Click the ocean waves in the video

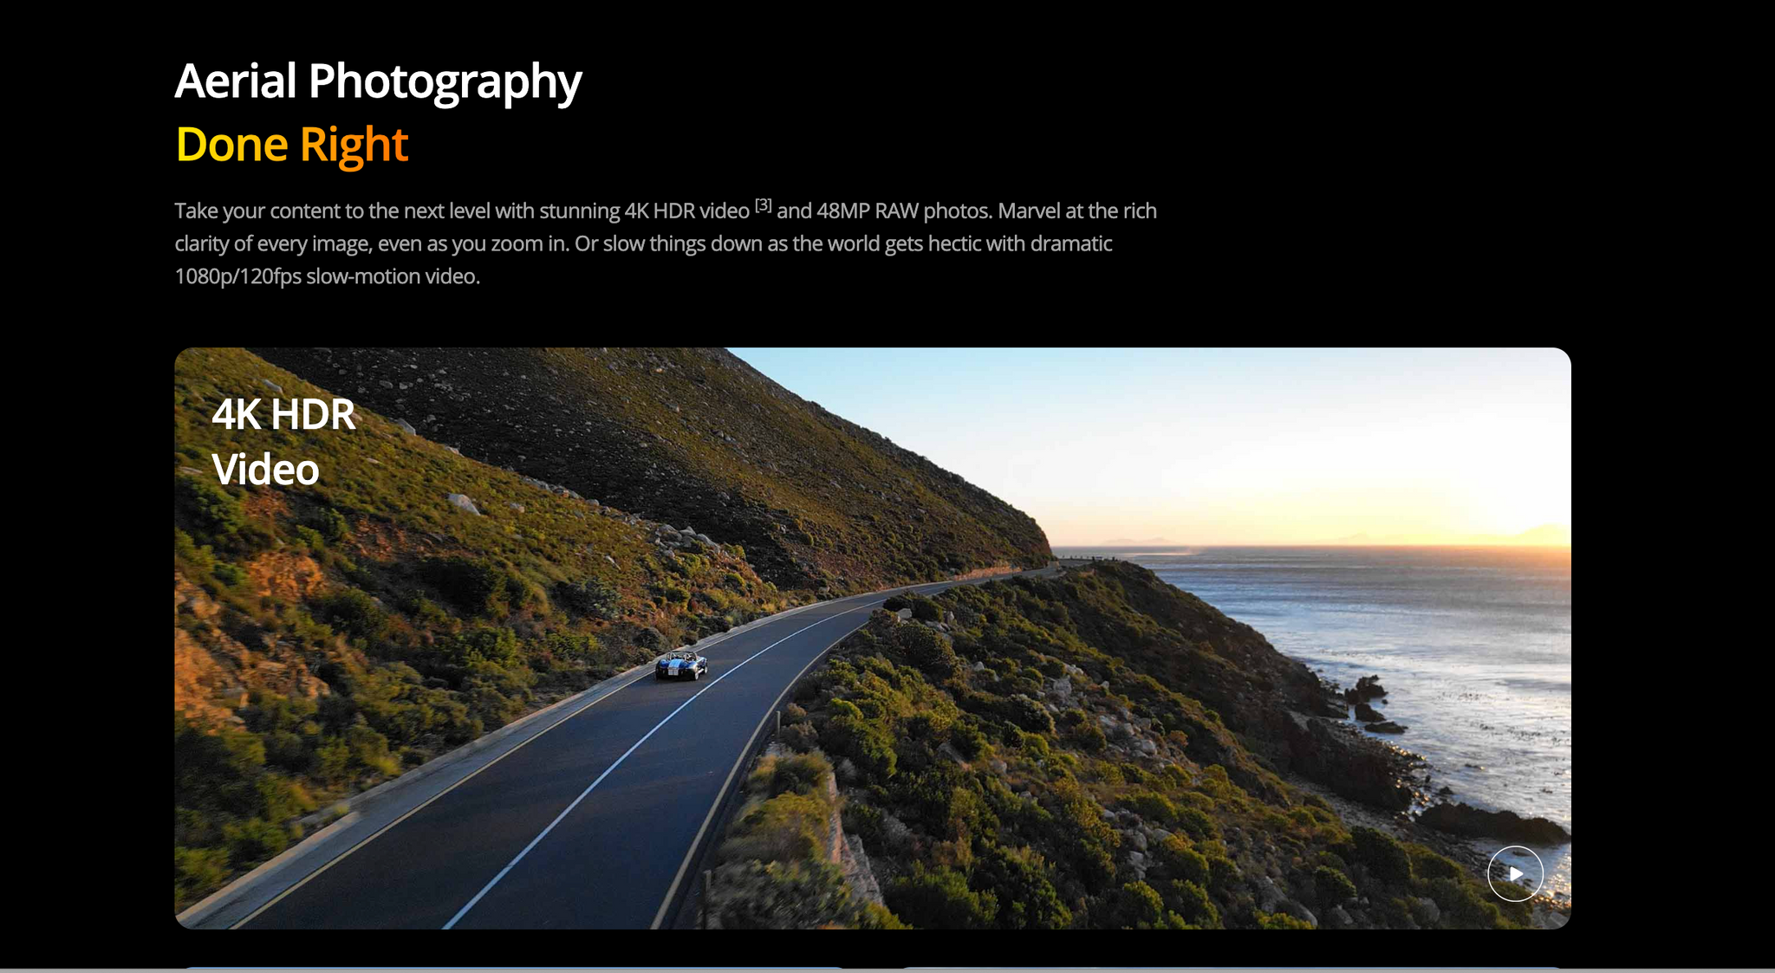[x=1387, y=624]
